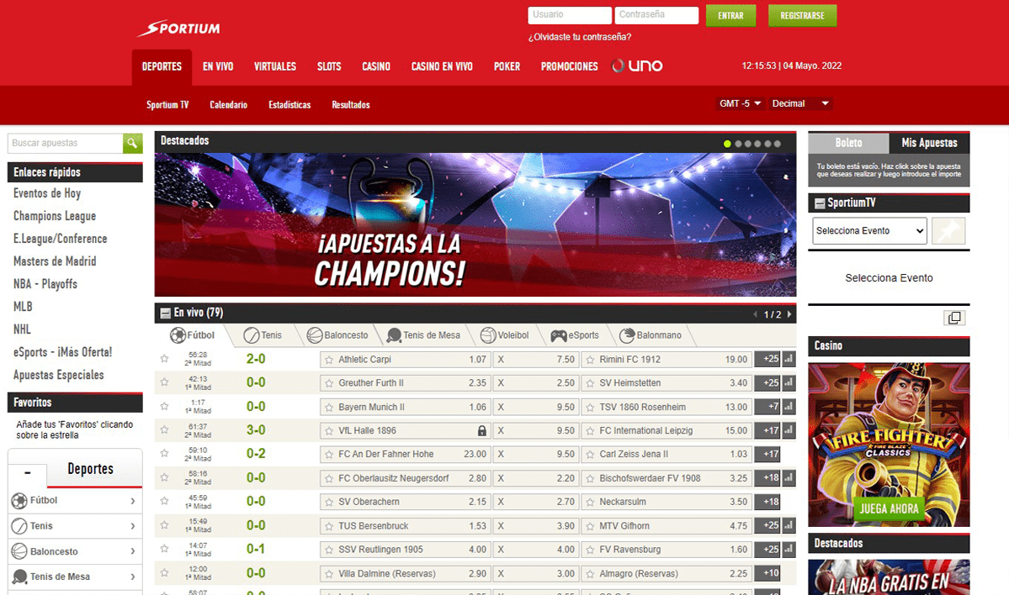Open stats chart icon for Bayern Munich II match

pyautogui.click(x=789, y=407)
